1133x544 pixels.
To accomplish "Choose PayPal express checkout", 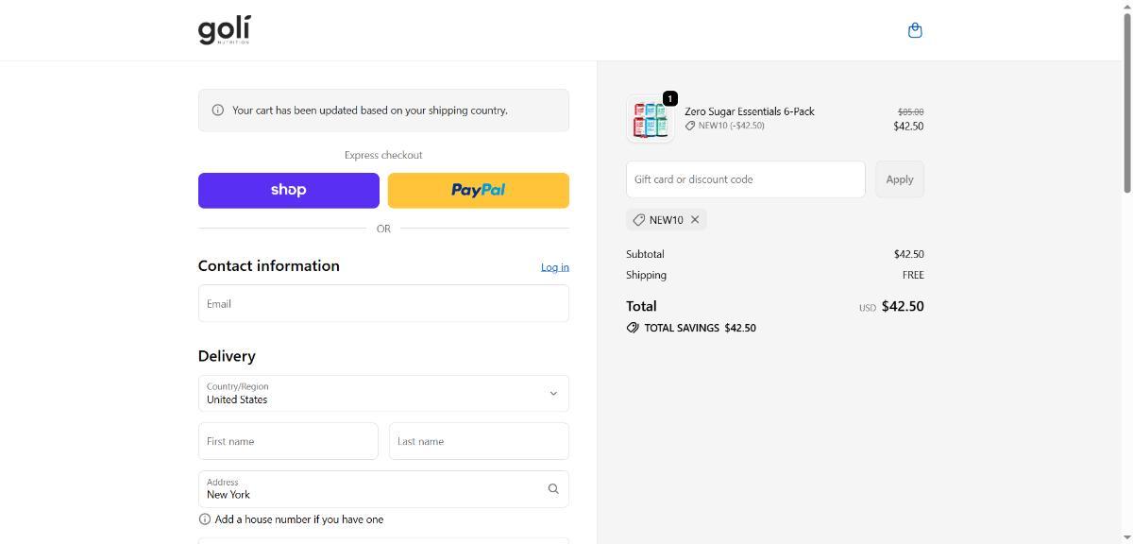I will (478, 190).
